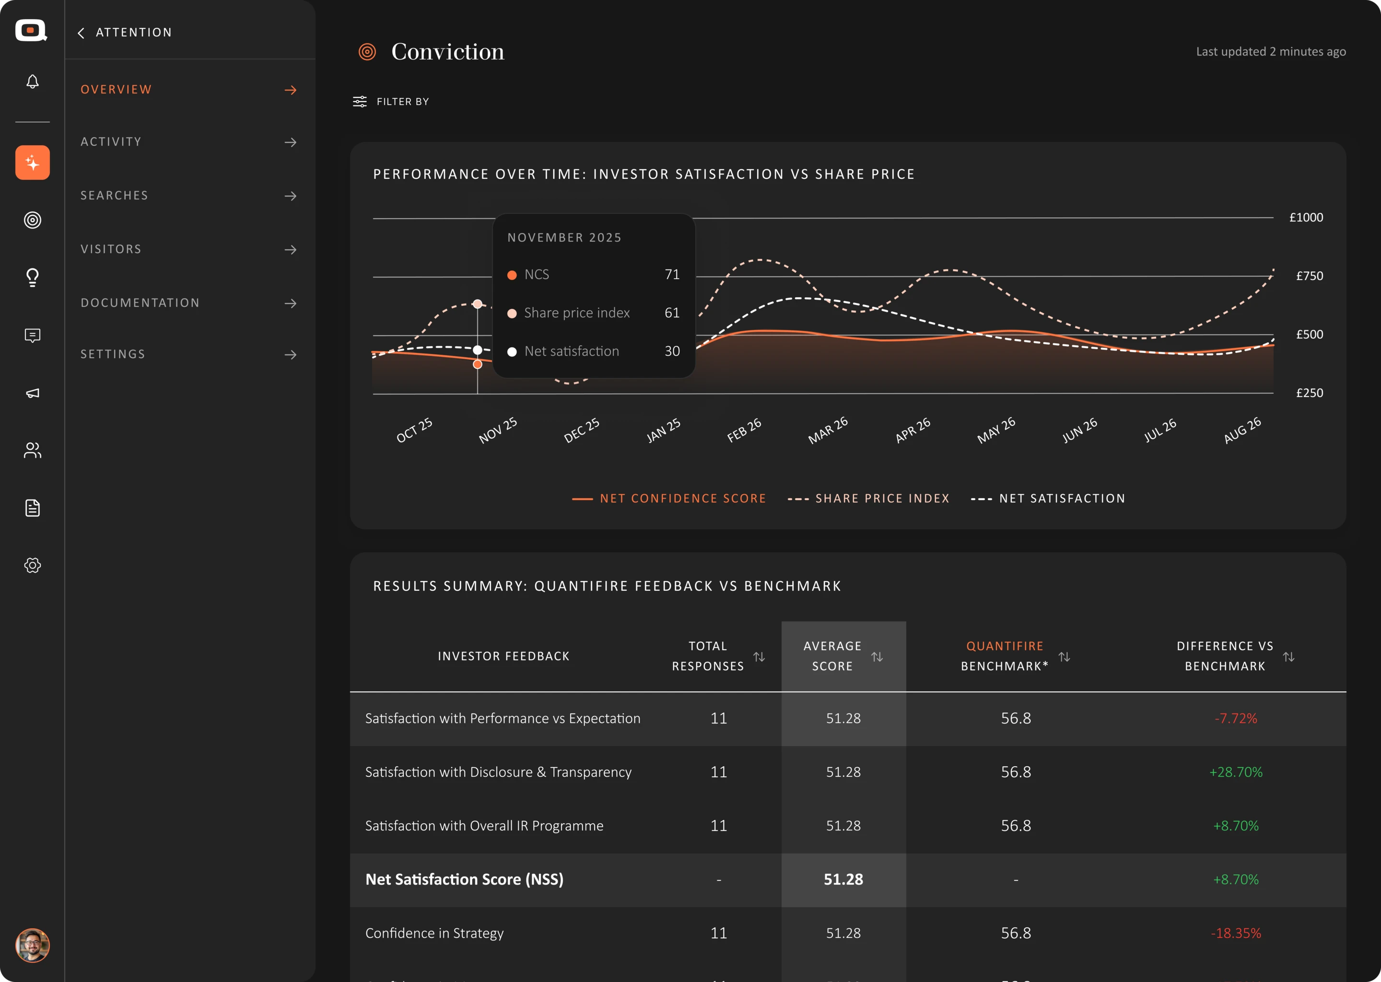
Task: Select the Net Satisfaction Score (NSS) row
Action: coord(848,880)
